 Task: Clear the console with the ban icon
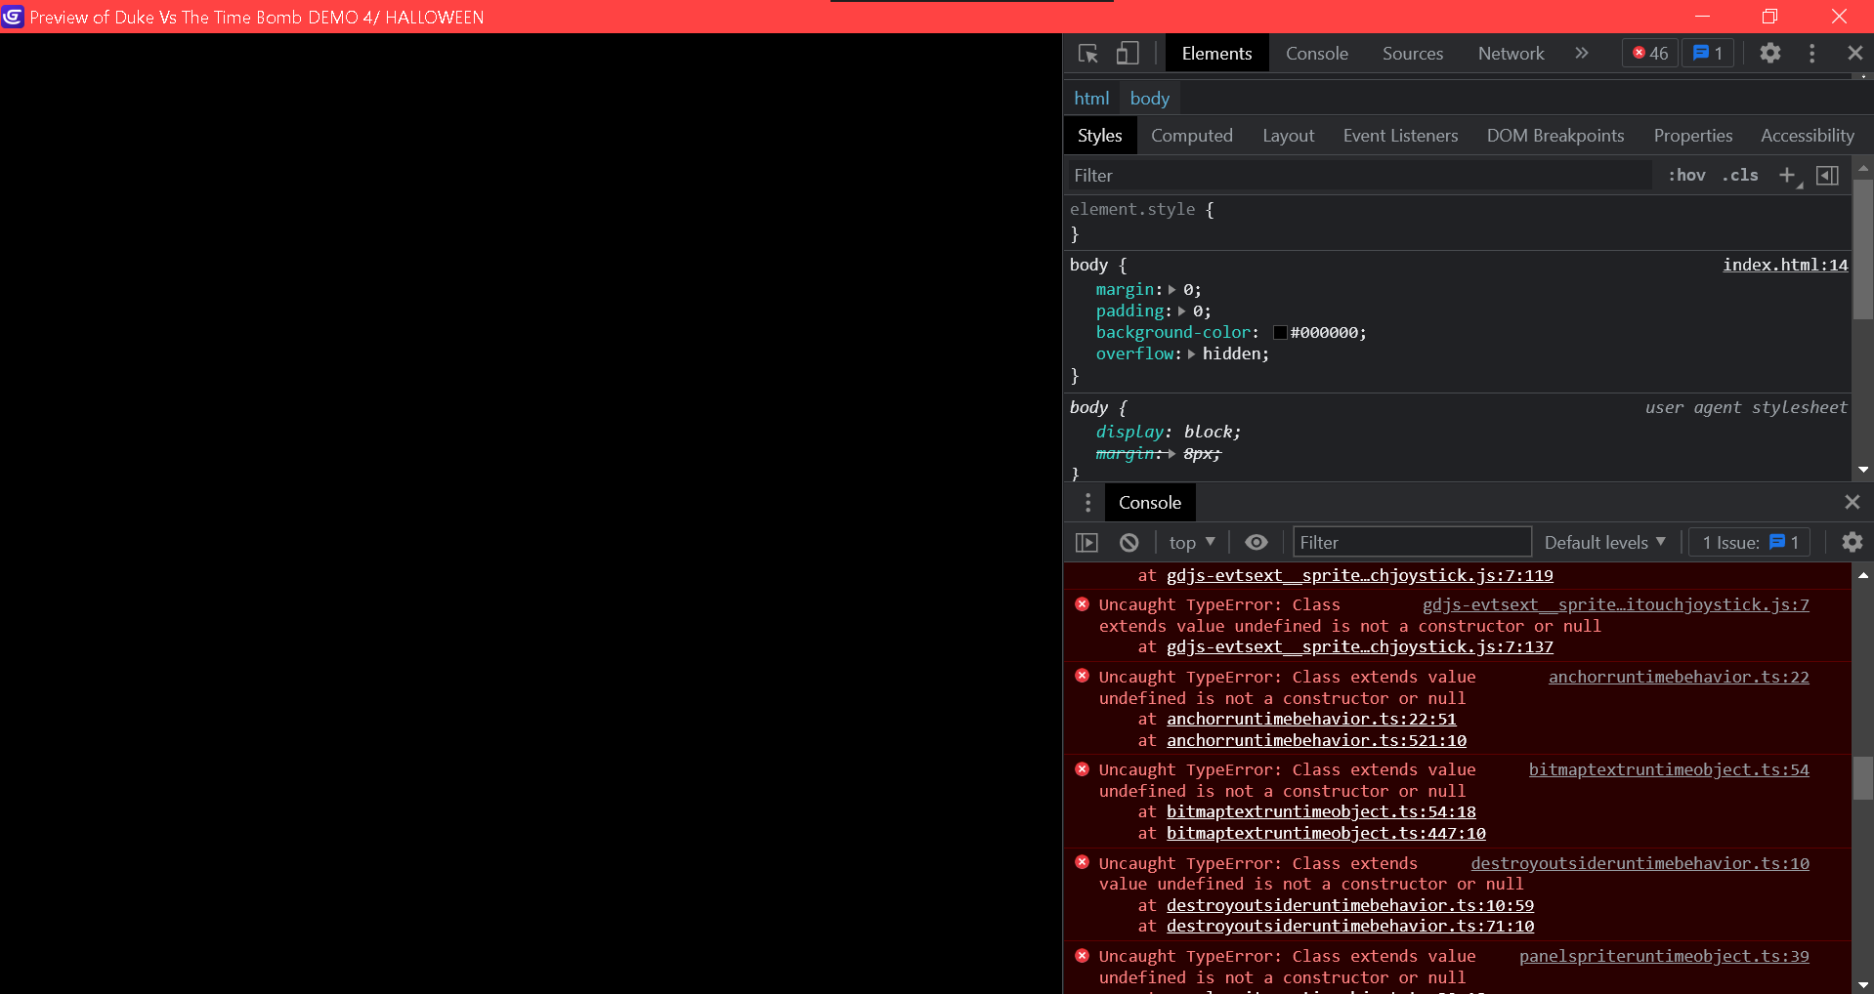tap(1129, 543)
